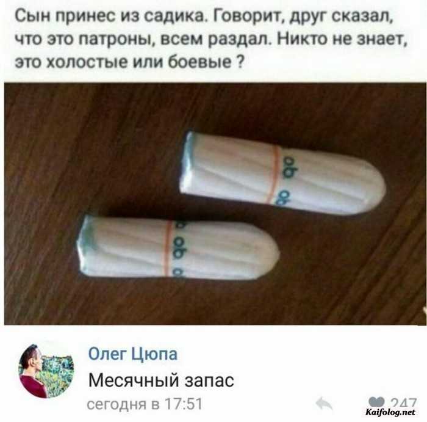
Task: Select the comment text Месячный запас
Action: (x=161, y=380)
